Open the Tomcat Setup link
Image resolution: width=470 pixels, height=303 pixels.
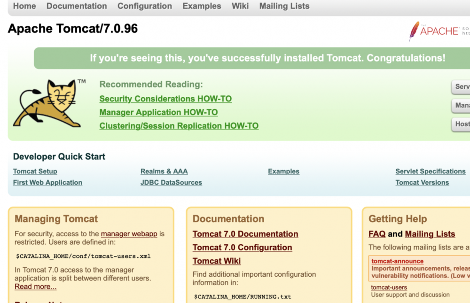click(35, 171)
